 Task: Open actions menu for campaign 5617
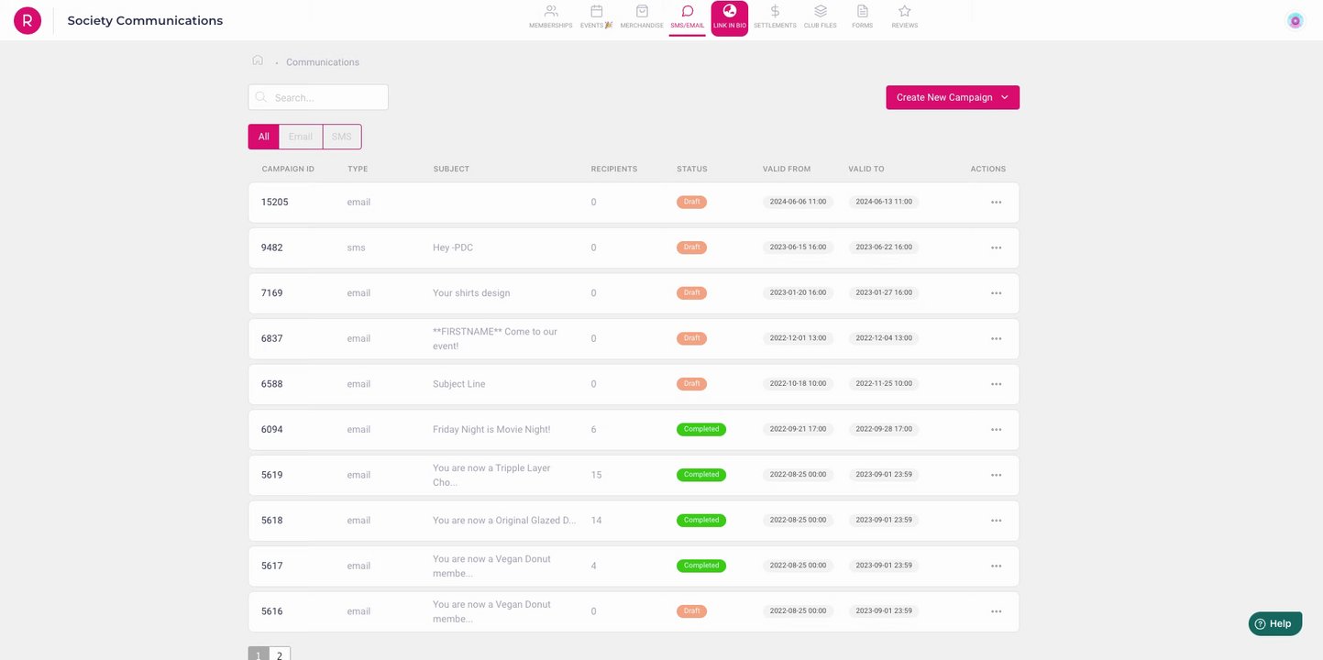point(997,566)
